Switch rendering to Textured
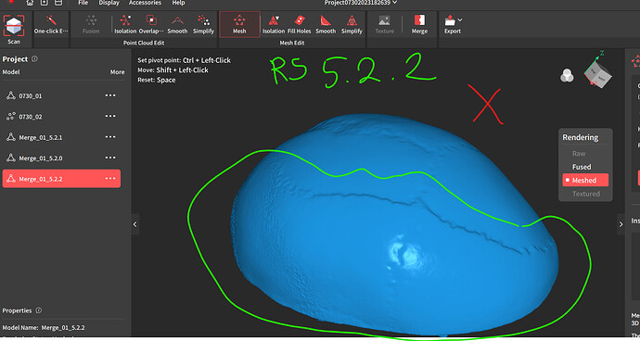Image resolution: width=640 pixels, height=341 pixels. (x=586, y=194)
